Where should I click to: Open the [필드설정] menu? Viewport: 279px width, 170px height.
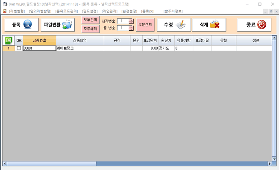(x=90, y=11)
